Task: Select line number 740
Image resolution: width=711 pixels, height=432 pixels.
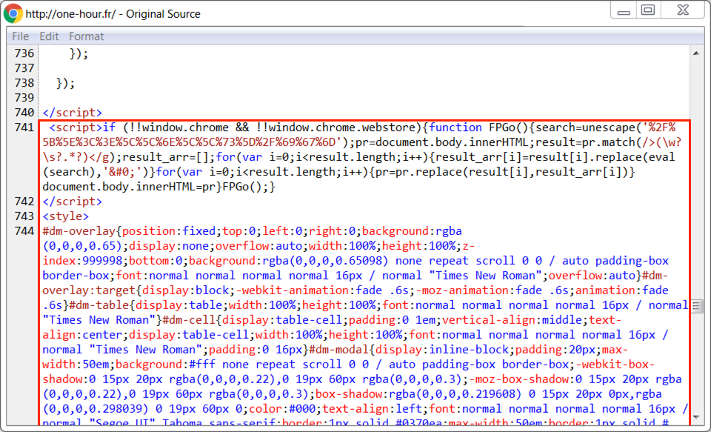Action: (24, 113)
